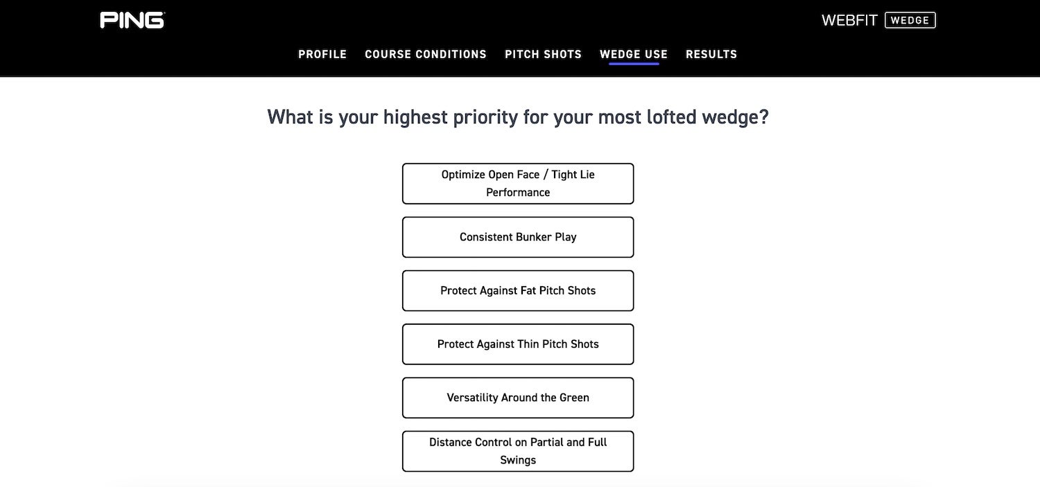The width and height of the screenshot is (1040, 487).
Task: Open the WEBFIT WEDGE branding element
Action: pyautogui.click(x=878, y=20)
